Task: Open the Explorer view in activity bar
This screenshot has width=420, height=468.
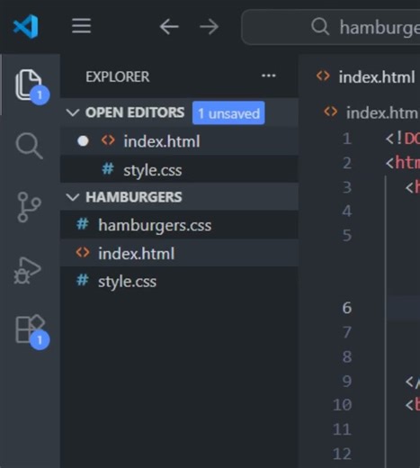Action: (29, 85)
